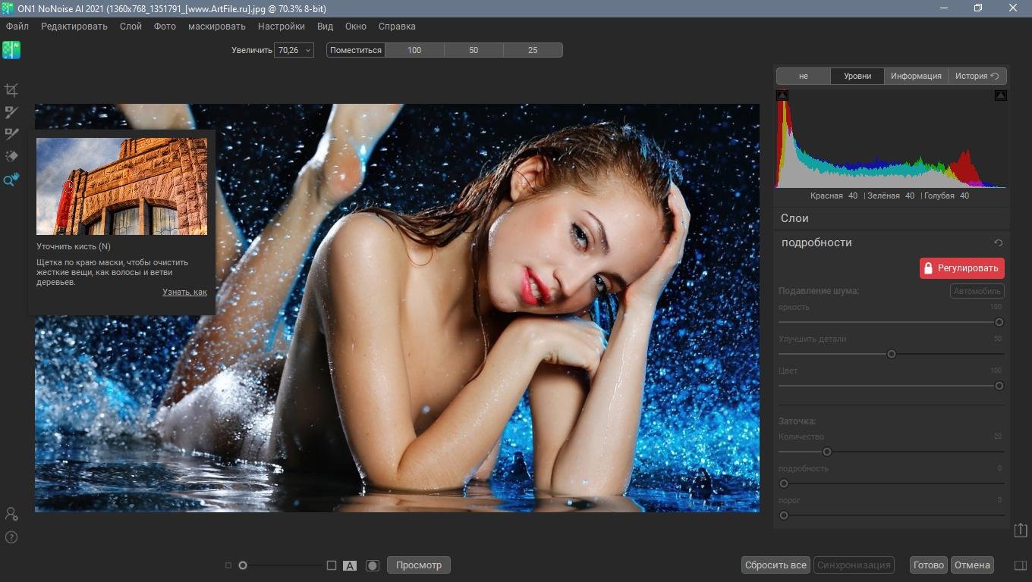The width and height of the screenshot is (1032, 582).
Task: Toggle shadow clipping warning in histogram
Action: pos(782,95)
